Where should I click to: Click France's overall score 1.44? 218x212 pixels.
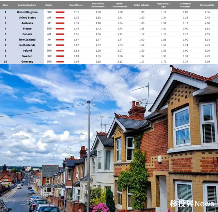[x=76, y=29]
